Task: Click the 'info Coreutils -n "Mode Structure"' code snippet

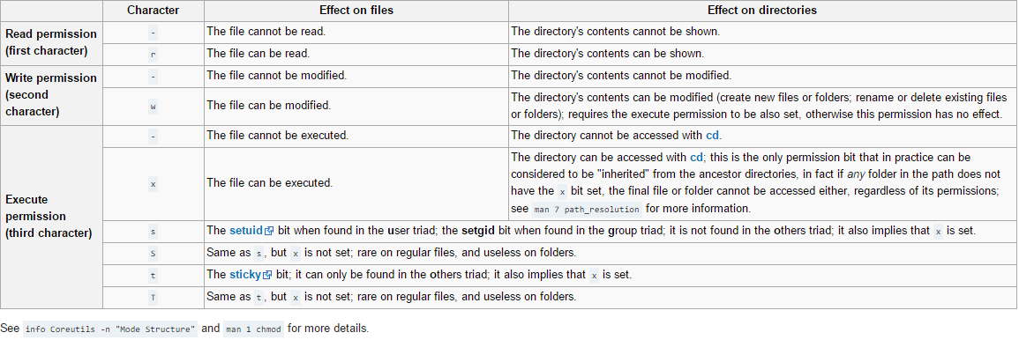Action: tap(109, 329)
